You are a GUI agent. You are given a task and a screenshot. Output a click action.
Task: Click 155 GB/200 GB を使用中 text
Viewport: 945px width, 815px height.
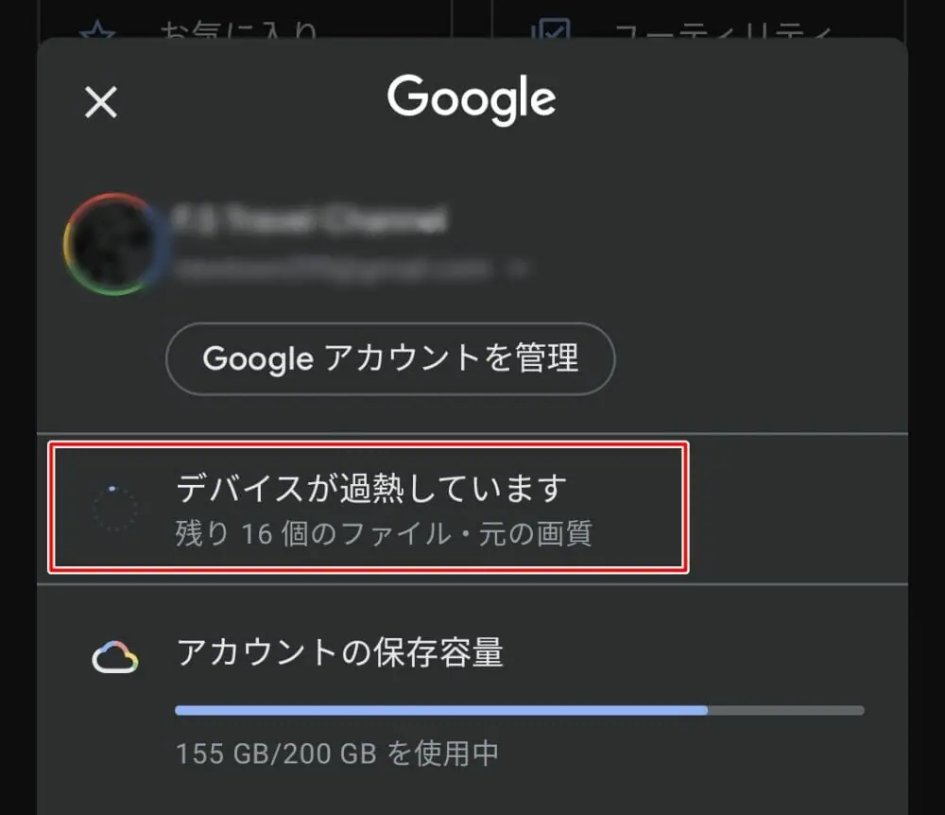(336, 754)
